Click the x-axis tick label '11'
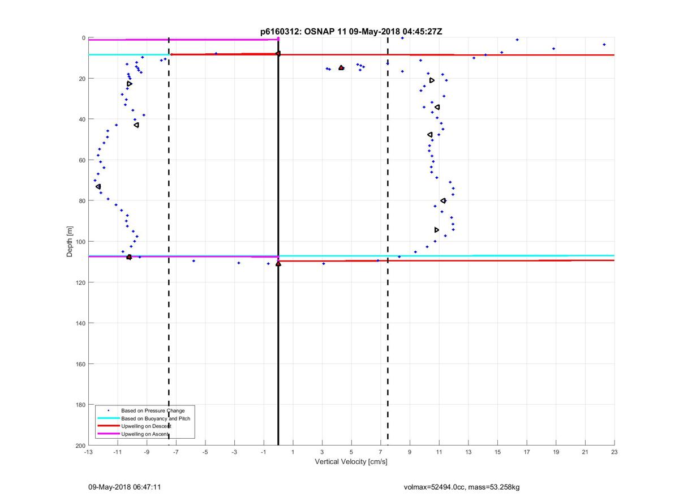The image size is (679, 501). [439, 452]
